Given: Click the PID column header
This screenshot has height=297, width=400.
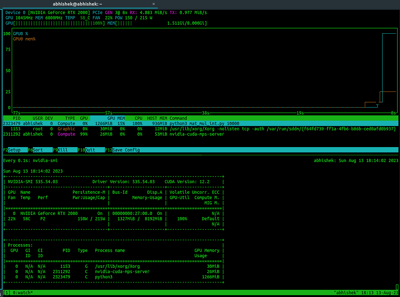Looking at the screenshot, I should 16,118.
